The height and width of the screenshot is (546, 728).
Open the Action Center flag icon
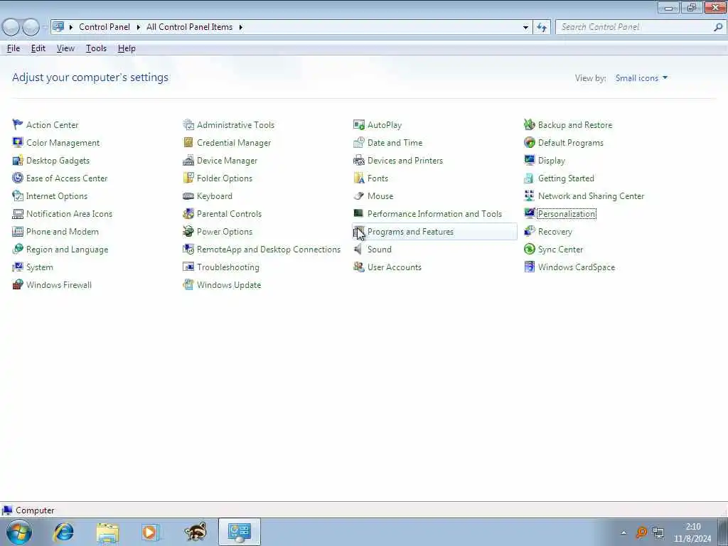(x=18, y=124)
